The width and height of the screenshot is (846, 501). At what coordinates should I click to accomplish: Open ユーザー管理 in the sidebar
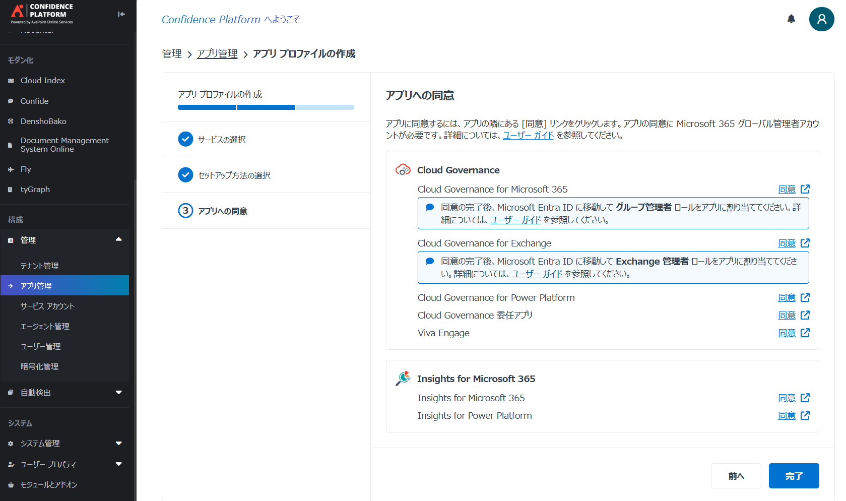pyautogui.click(x=40, y=346)
